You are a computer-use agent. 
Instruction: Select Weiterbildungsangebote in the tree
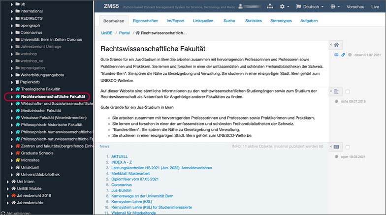click(42, 75)
